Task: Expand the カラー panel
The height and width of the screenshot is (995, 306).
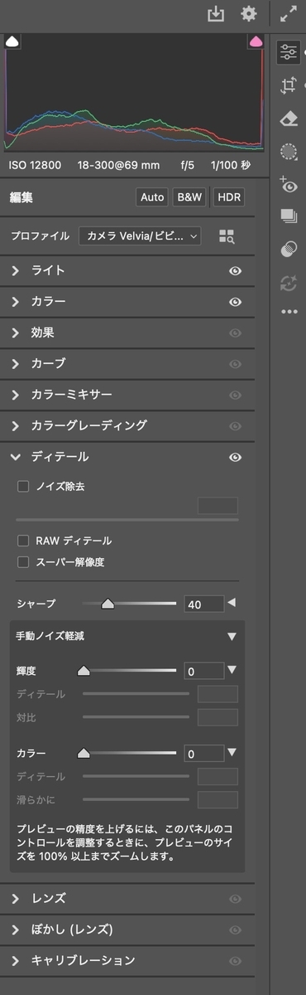Action: [16, 302]
